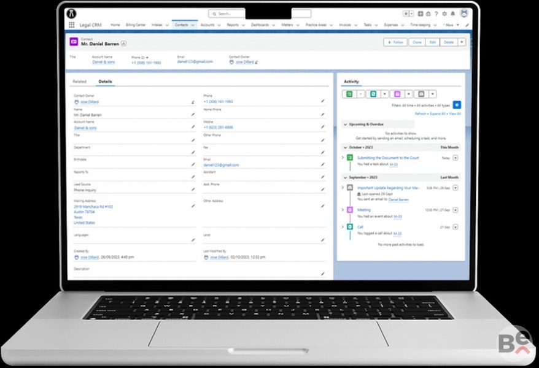The height and width of the screenshot is (368, 539).
Task: Click the gray email activity icon button
Action: click(x=421, y=94)
